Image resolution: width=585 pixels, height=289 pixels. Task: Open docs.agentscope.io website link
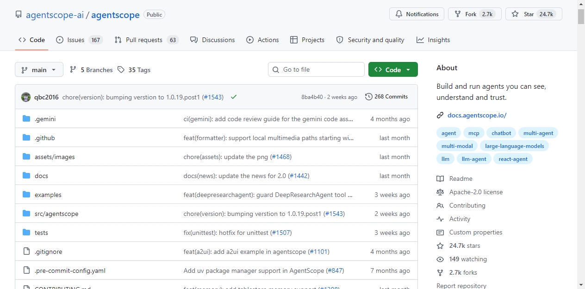(x=477, y=115)
